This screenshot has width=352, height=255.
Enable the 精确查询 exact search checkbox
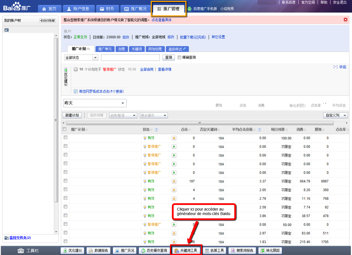179,57
